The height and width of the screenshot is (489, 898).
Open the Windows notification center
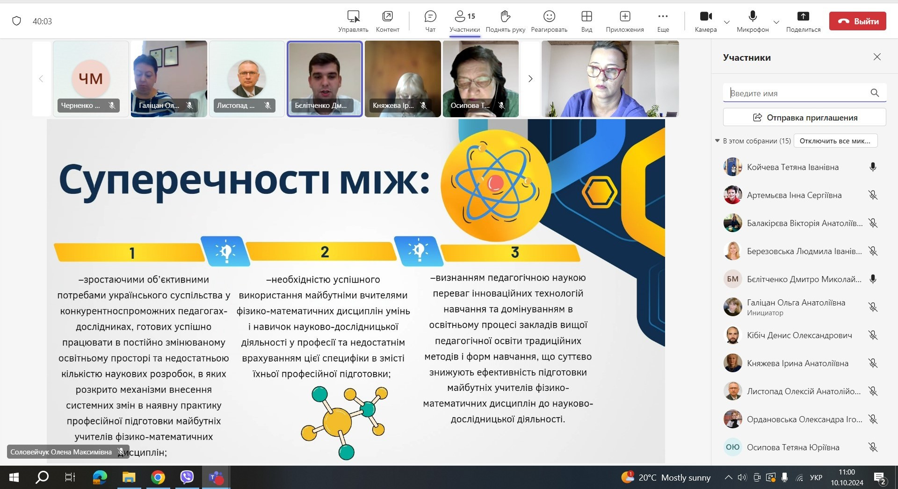880,477
